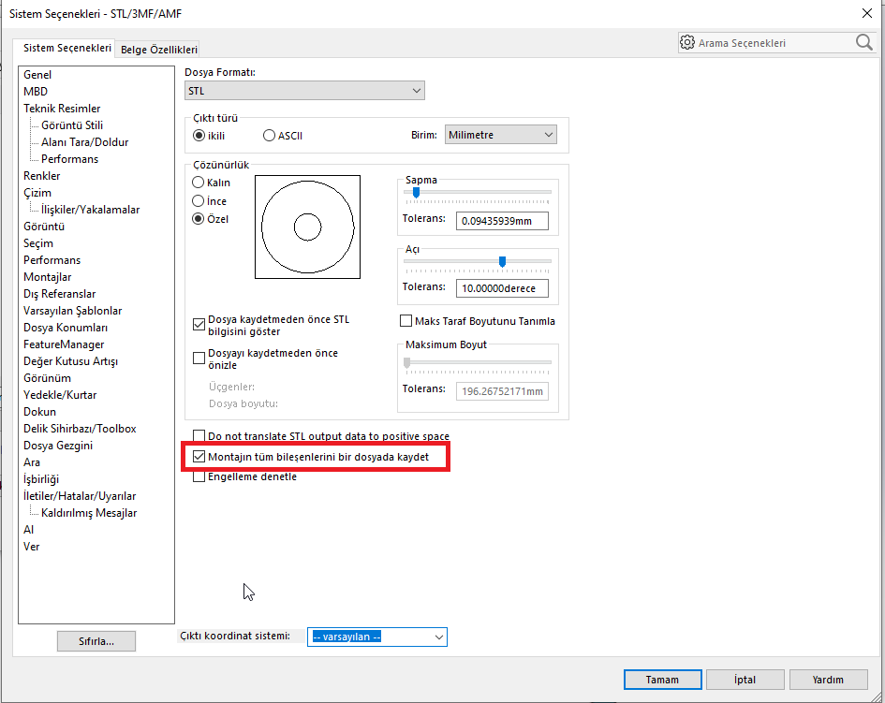885x703 pixels.
Task: Choose the 'Kalın' resolution option
Action: (x=199, y=183)
